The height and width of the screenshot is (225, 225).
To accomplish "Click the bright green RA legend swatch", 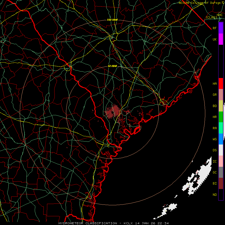I will pyautogui.click(x=221, y=128).
